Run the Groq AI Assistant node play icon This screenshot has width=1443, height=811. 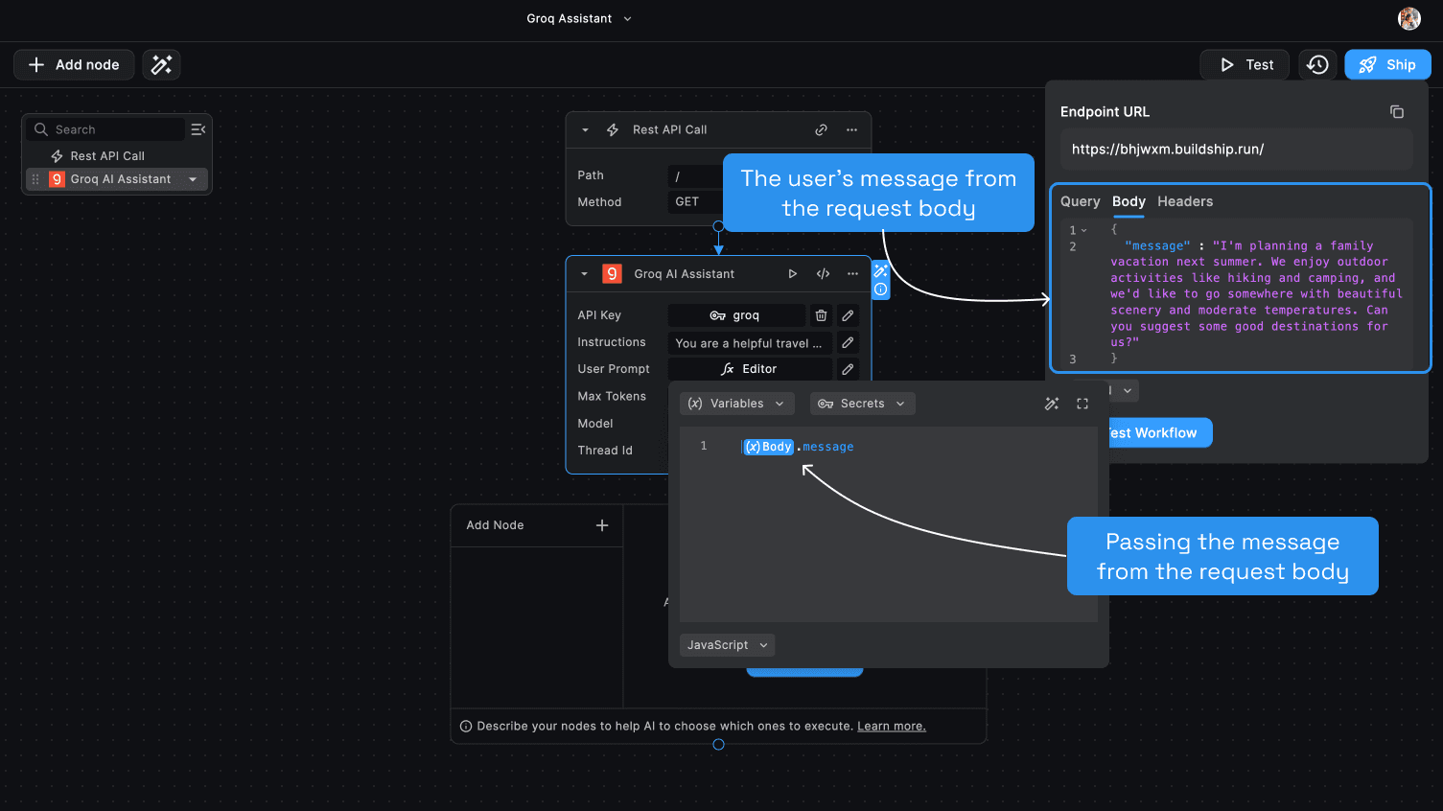coord(792,274)
